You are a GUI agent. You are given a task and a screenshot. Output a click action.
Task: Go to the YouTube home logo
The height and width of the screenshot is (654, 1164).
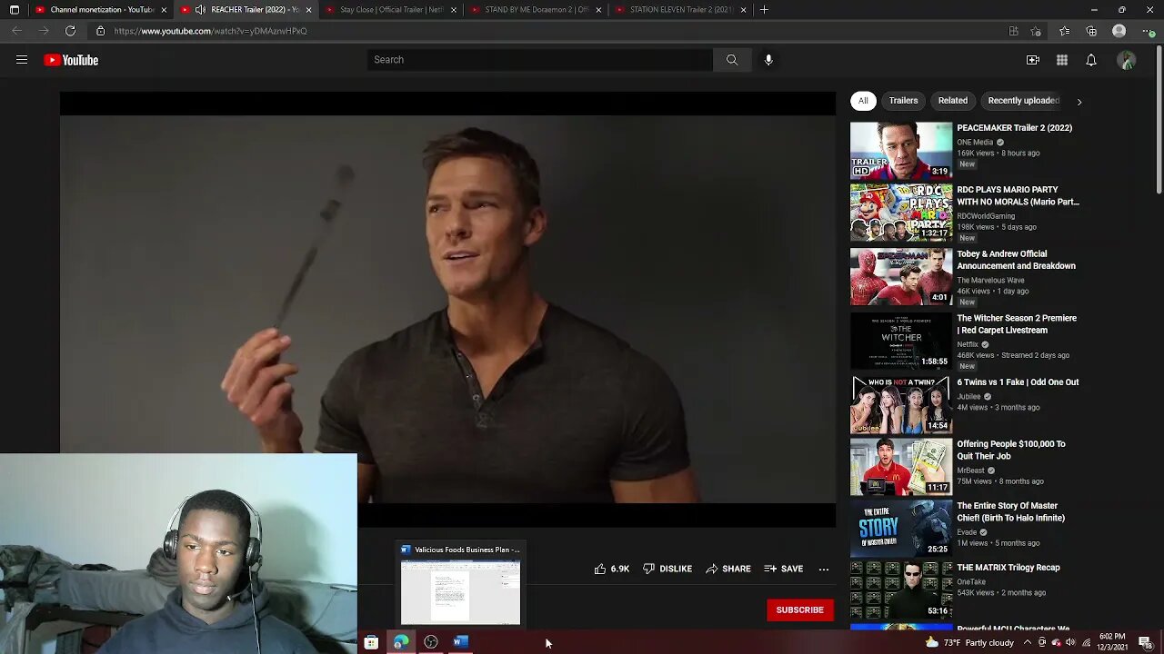pyautogui.click(x=71, y=60)
